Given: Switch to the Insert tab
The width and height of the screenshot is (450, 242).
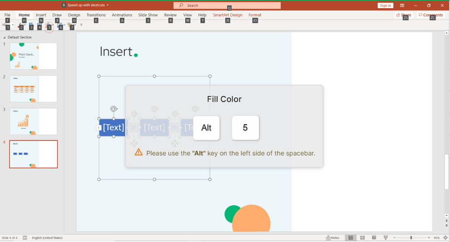Looking at the screenshot, I should tap(41, 15).
